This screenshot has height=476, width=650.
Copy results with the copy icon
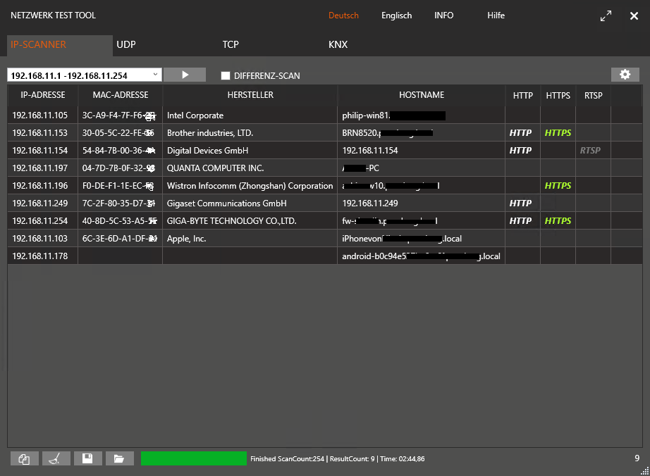point(25,459)
